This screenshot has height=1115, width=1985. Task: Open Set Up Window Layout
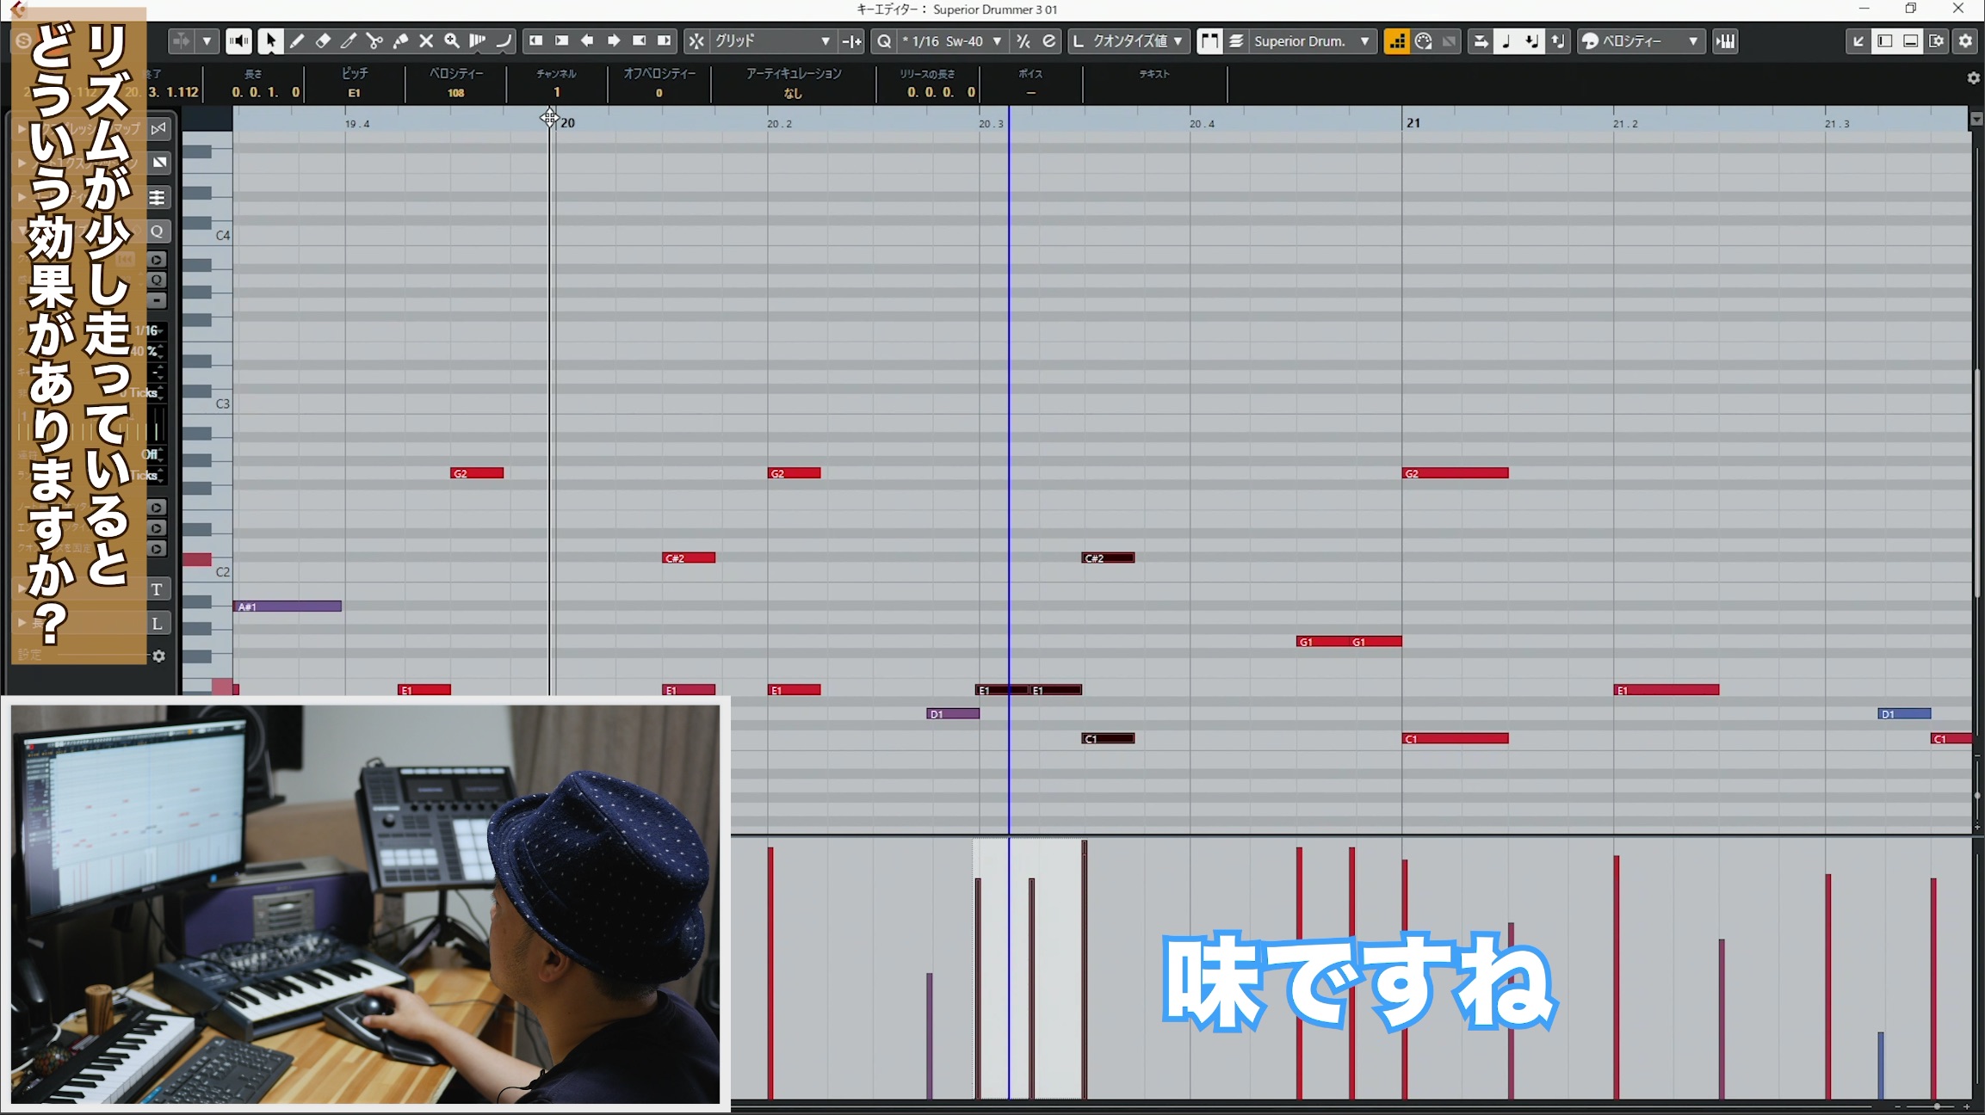[1937, 40]
